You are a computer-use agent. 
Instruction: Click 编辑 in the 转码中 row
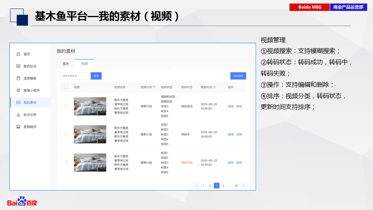coord(231,134)
